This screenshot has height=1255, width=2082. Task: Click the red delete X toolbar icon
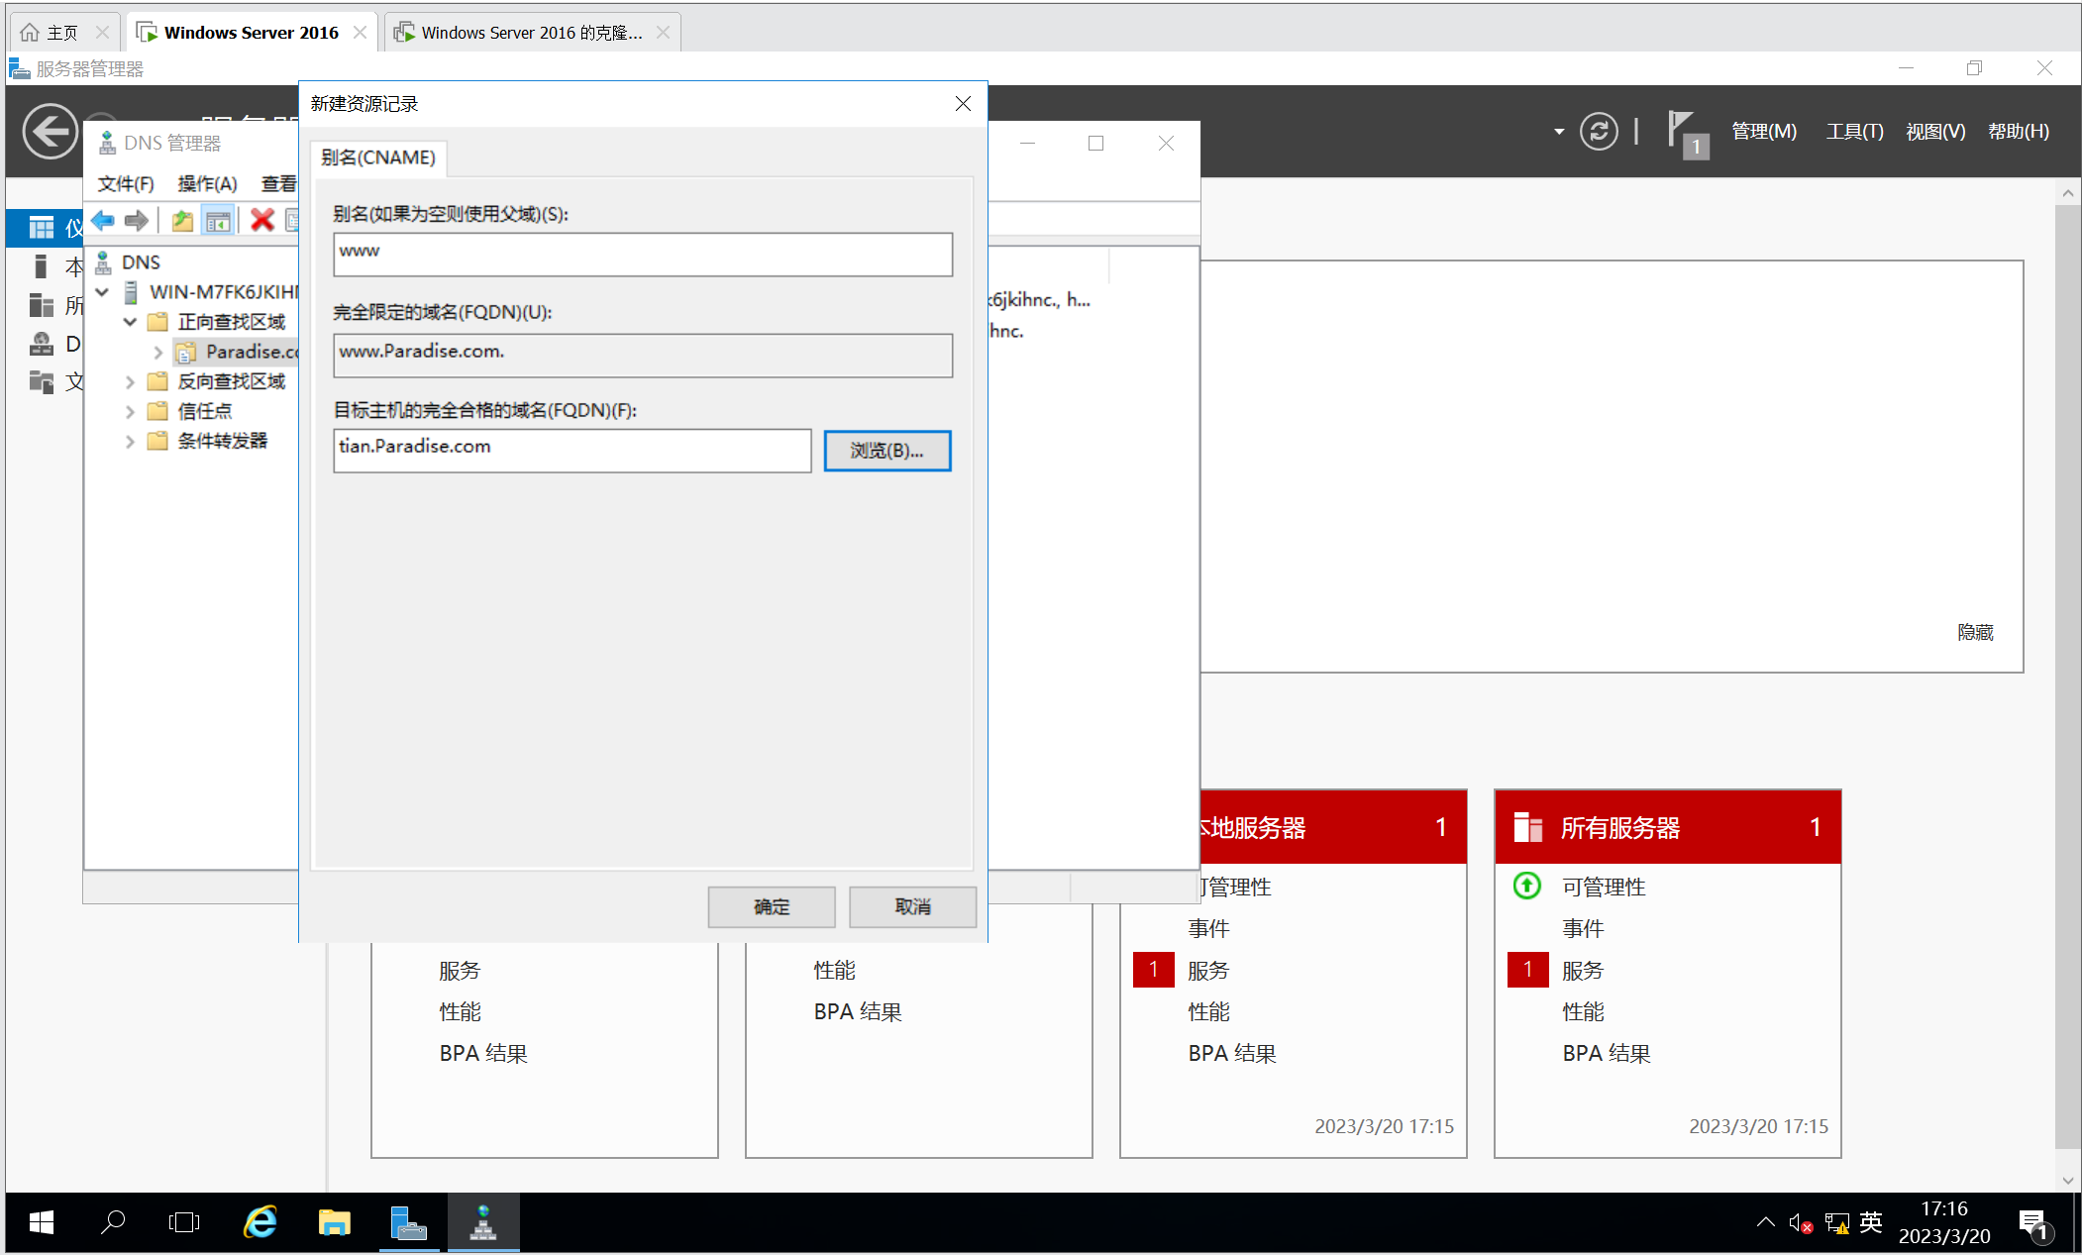(261, 220)
